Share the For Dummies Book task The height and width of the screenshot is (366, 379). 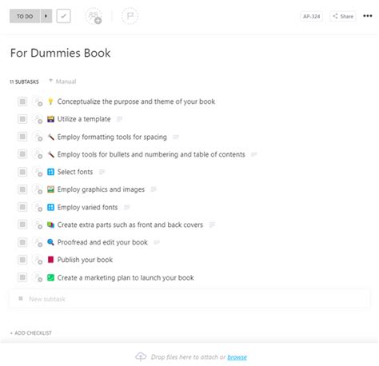click(343, 16)
